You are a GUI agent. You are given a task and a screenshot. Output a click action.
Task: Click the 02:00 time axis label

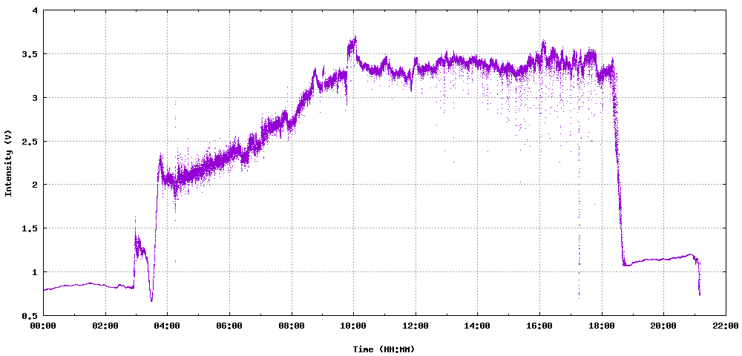(x=105, y=326)
